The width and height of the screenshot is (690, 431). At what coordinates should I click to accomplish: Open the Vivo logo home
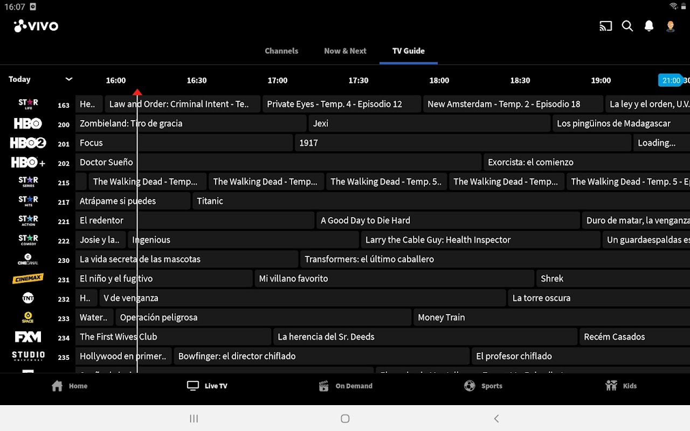point(36,26)
